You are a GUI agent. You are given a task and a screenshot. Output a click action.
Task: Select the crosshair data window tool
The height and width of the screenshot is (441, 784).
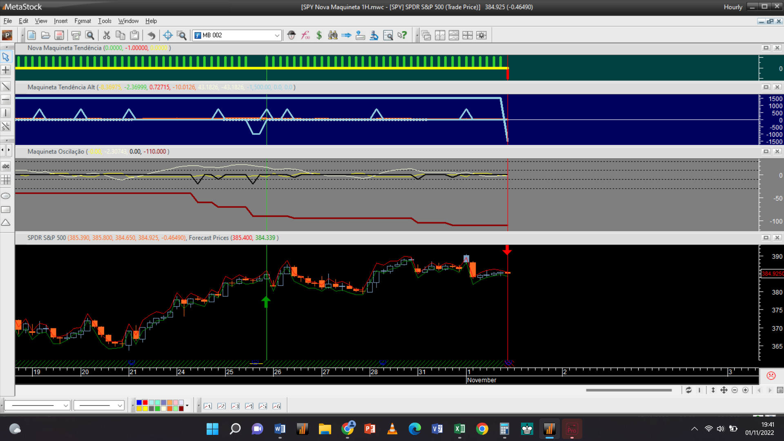click(167, 35)
